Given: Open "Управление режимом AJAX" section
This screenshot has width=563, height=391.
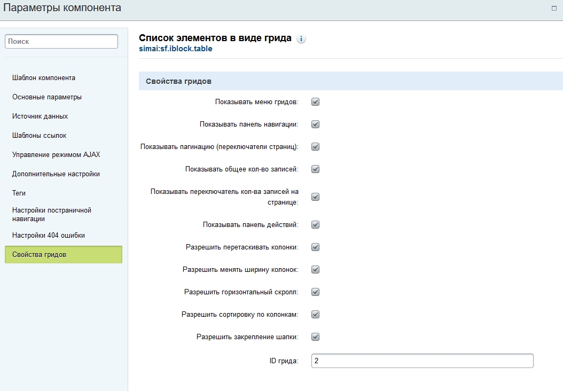Looking at the screenshot, I should [x=56, y=155].
